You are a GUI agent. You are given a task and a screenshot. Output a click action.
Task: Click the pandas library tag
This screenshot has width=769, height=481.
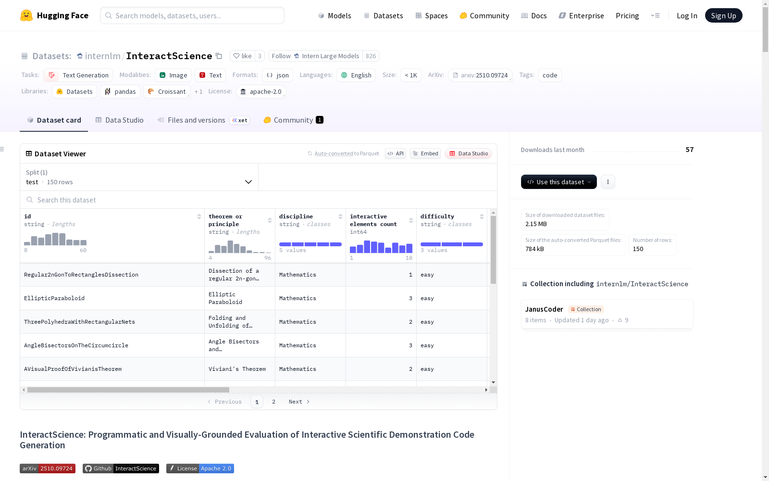(120, 91)
